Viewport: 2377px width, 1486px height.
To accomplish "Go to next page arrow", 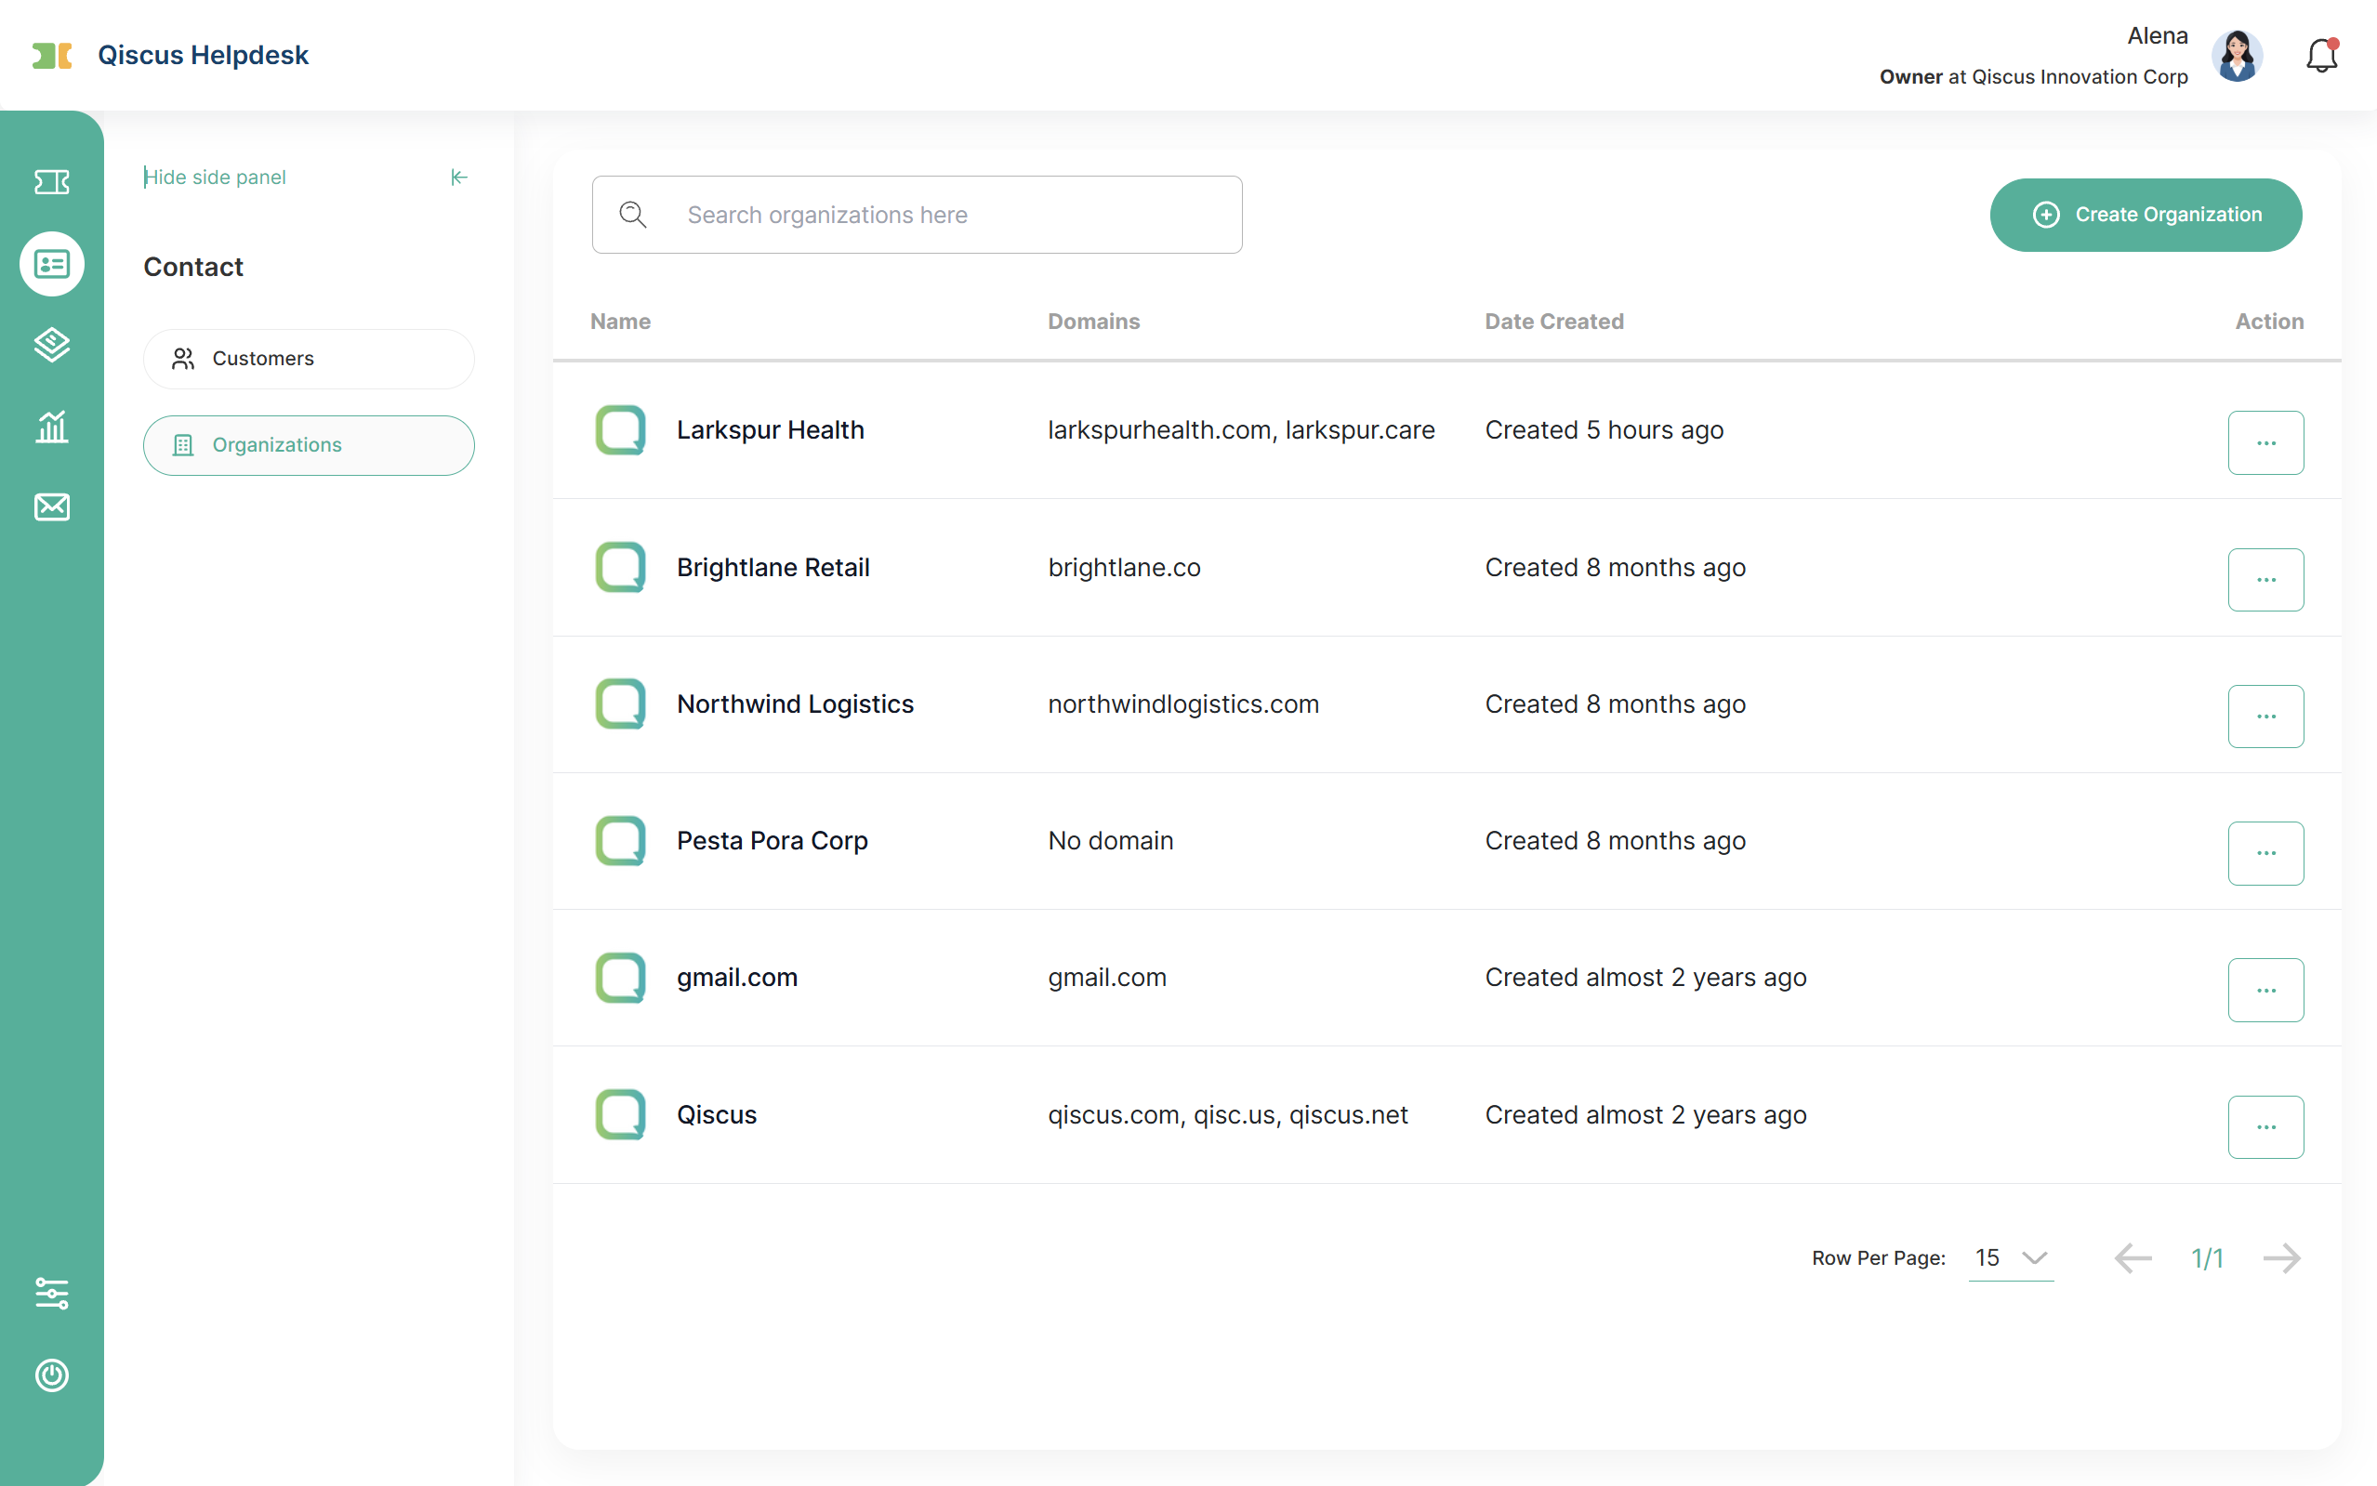I will (2281, 1258).
